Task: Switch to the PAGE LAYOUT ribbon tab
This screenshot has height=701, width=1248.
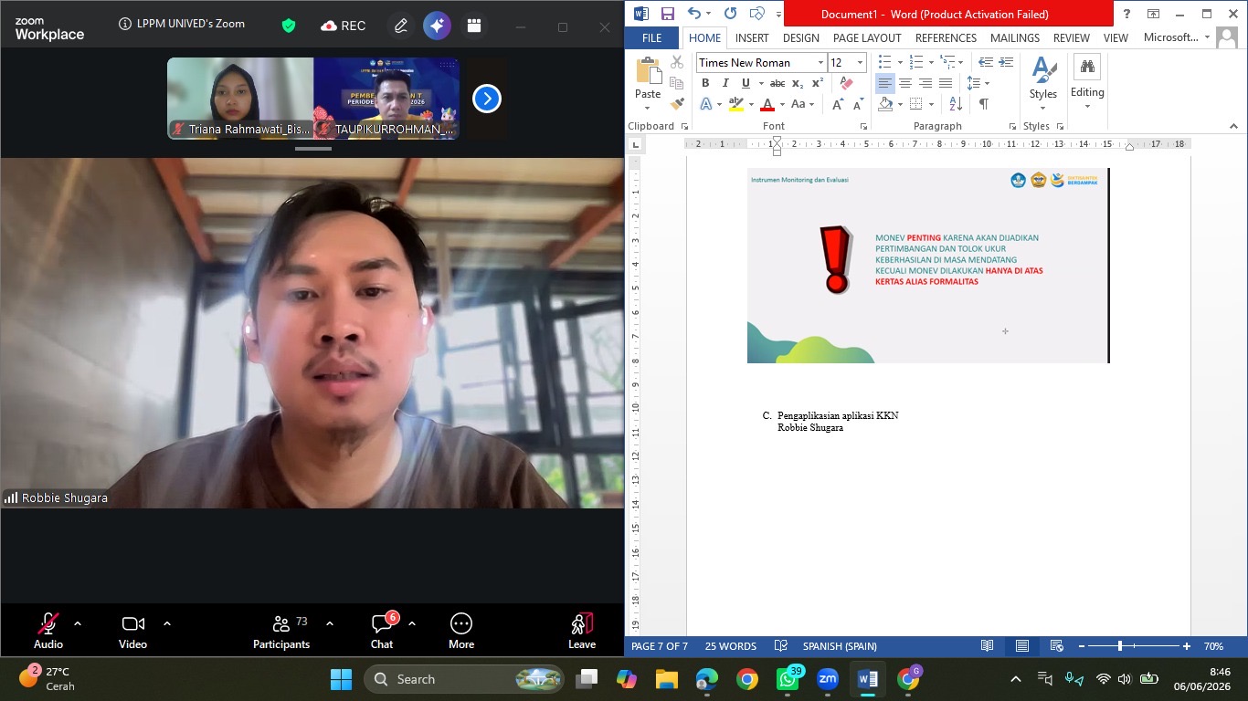Action: coord(867,38)
